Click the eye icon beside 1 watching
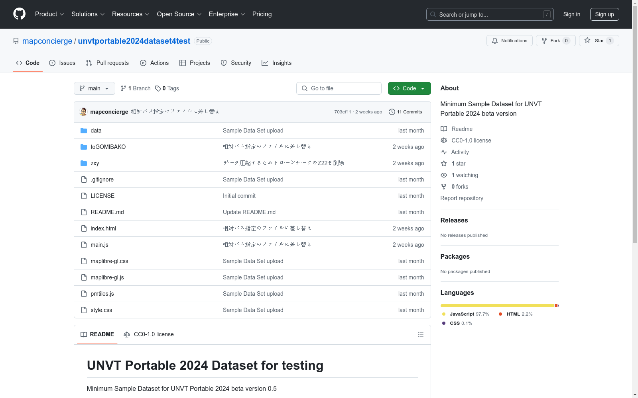The height and width of the screenshot is (398, 638). coord(444,175)
